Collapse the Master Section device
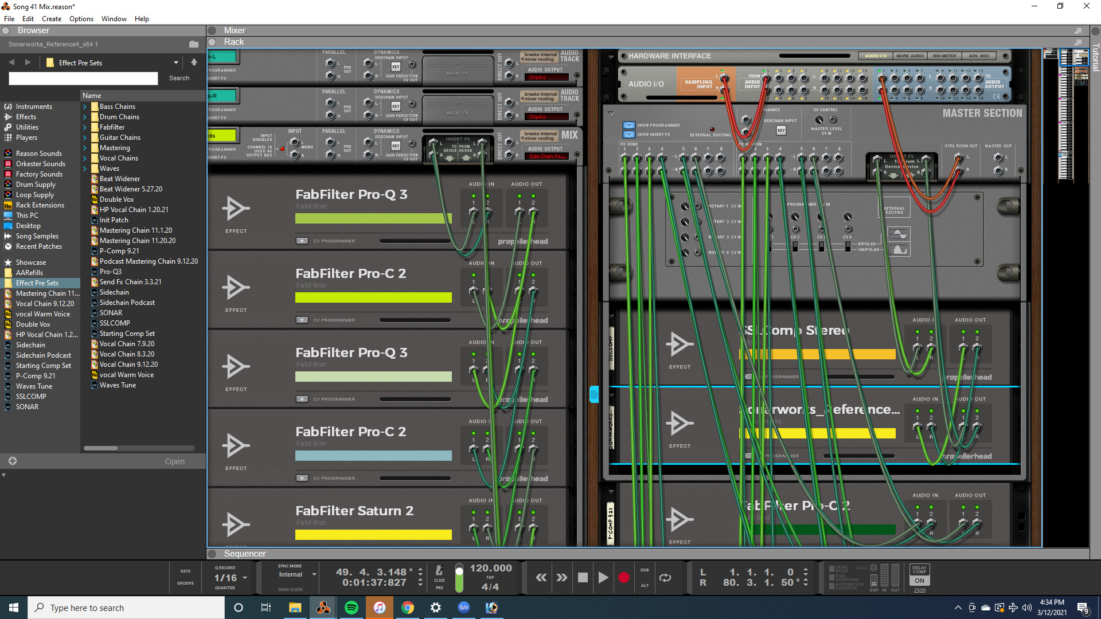 coord(610,113)
